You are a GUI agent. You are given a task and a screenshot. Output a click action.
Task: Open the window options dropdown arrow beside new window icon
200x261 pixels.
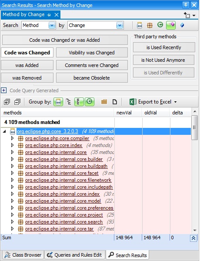pyautogui.click(x=194, y=16)
